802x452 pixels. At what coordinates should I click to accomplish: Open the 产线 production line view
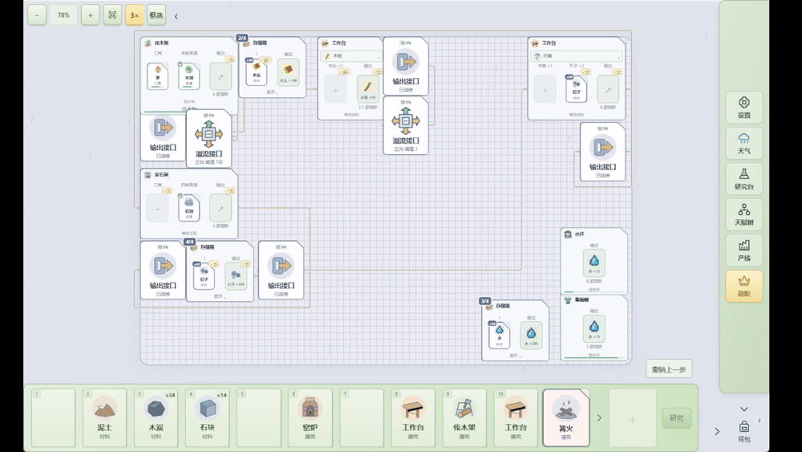click(x=743, y=250)
